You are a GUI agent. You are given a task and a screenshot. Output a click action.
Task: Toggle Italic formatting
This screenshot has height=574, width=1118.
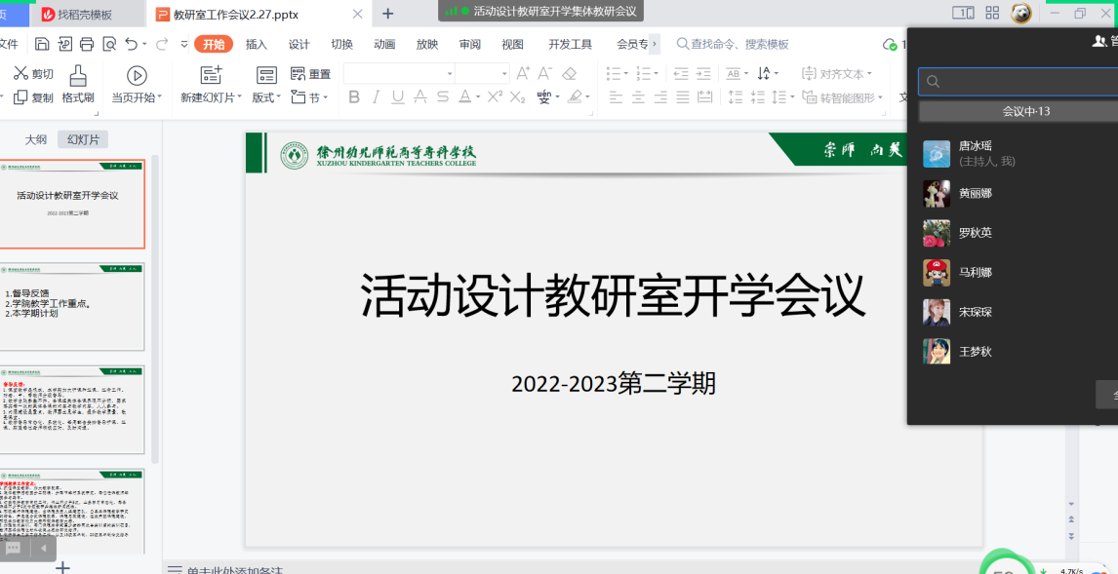[x=376, y=96]
